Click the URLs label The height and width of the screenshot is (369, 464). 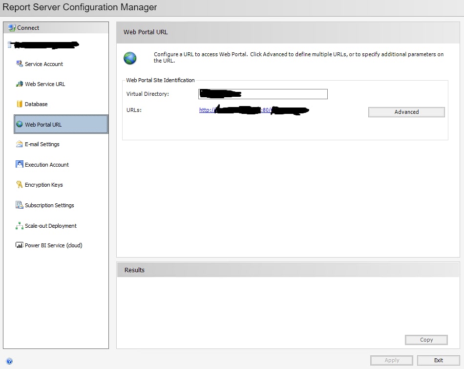(134, 110)
